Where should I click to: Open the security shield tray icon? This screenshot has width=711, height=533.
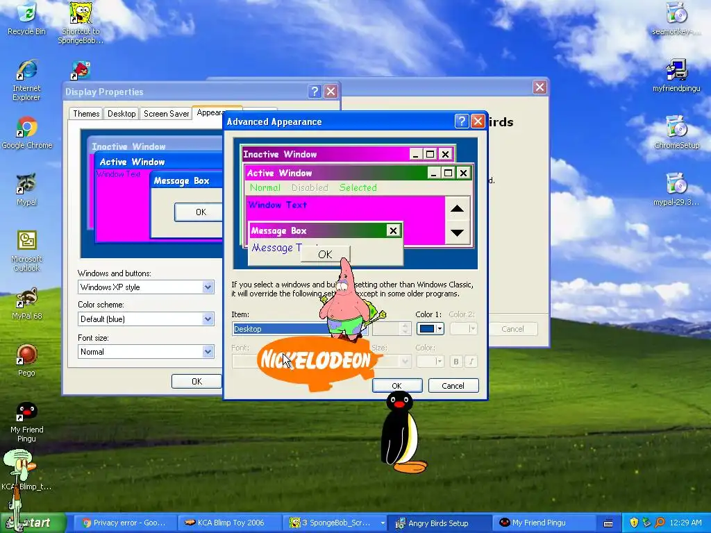[x=634, y=523]
